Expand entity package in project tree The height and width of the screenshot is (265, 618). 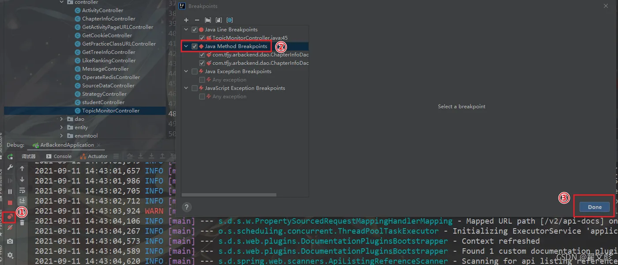(62, 128)
